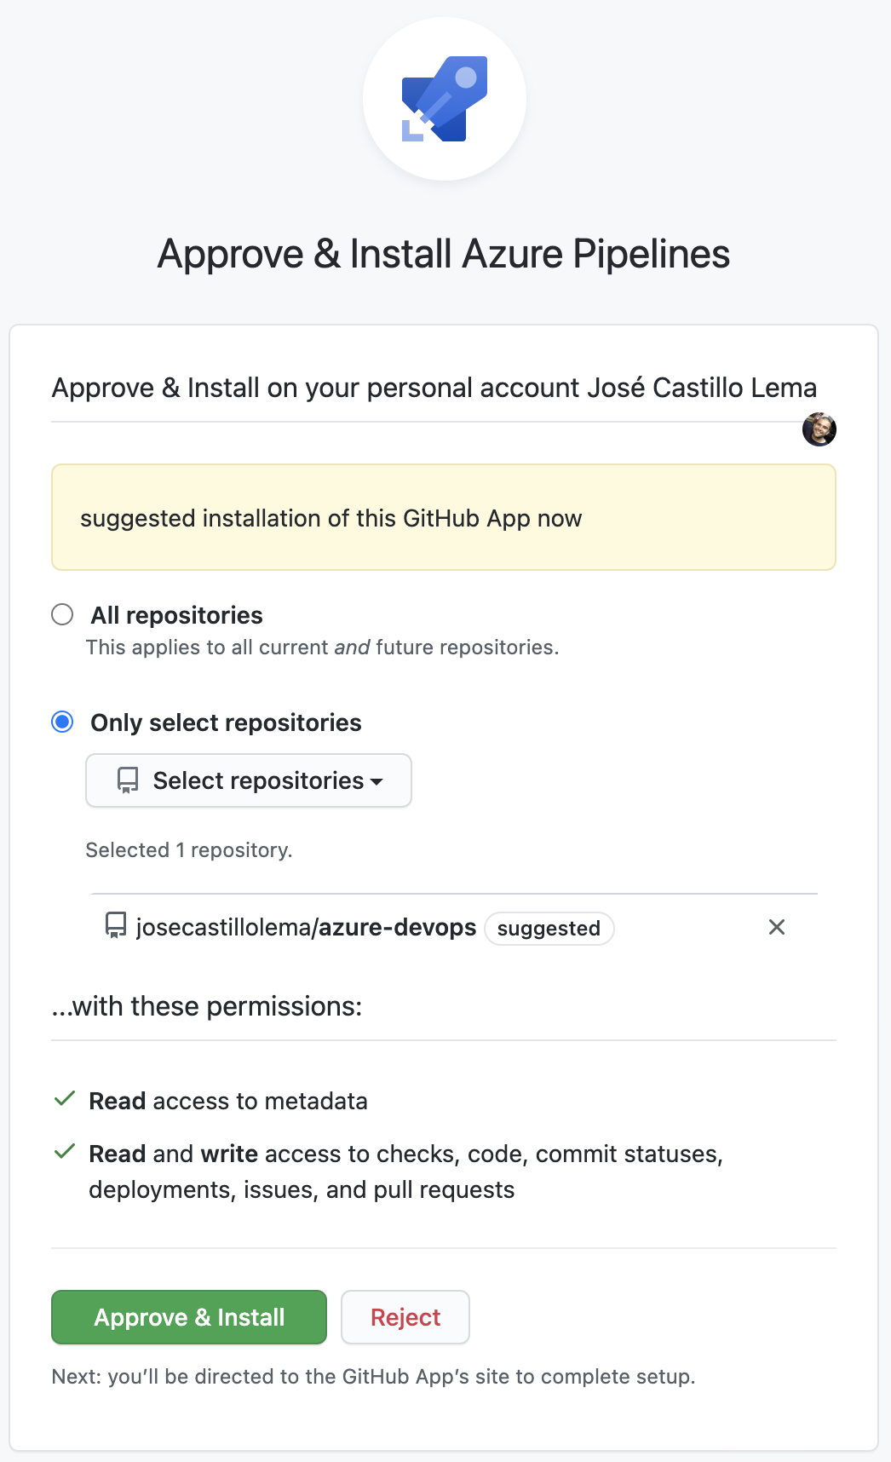Click the "suggested" badge label
The image size is (891, 1462).
coord(549,929)
